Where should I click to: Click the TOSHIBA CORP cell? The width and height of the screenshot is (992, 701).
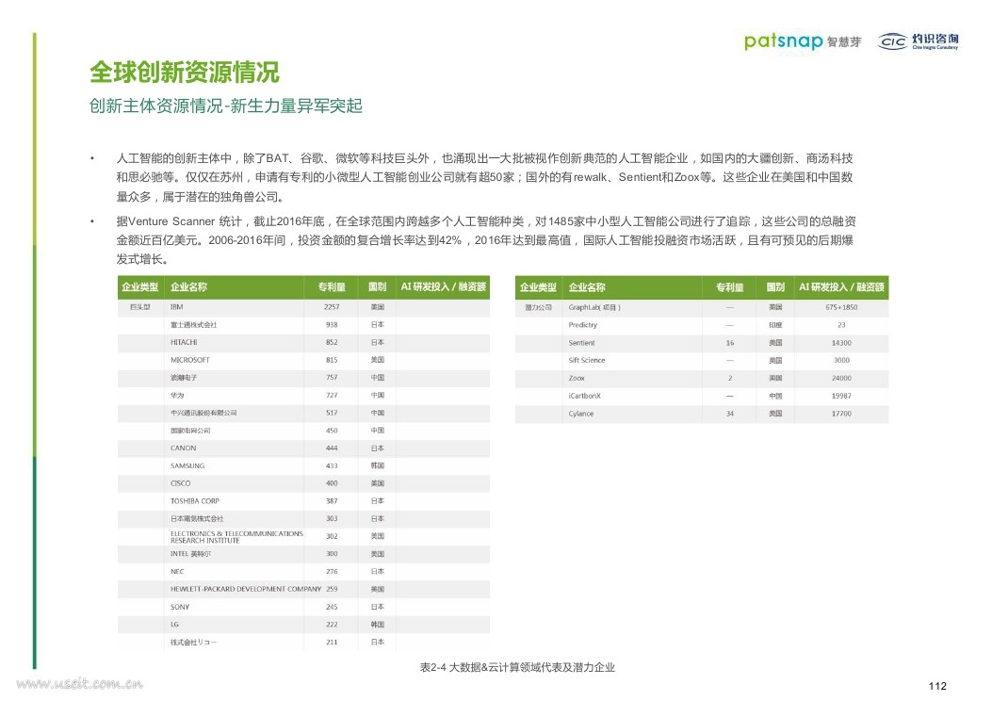(x=195, y=501)
